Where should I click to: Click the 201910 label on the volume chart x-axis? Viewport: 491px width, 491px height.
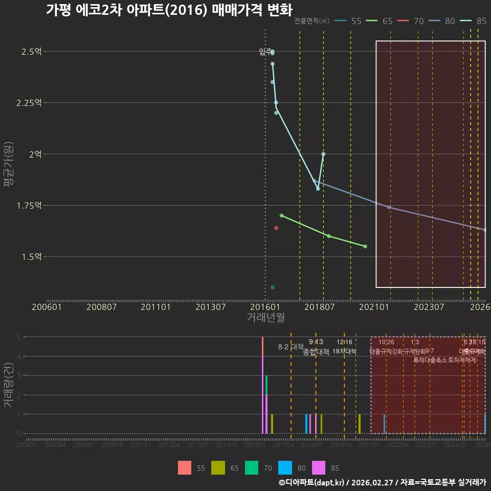341,444
